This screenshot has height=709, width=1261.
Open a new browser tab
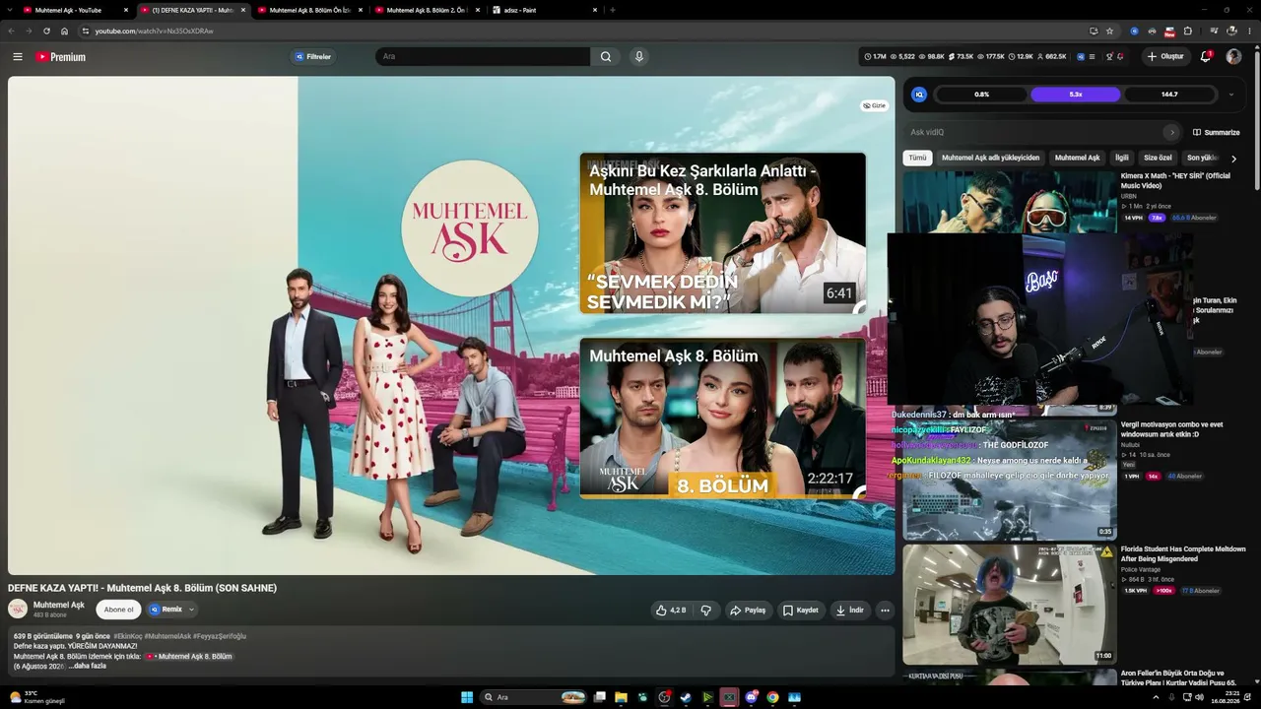point(613,10)
